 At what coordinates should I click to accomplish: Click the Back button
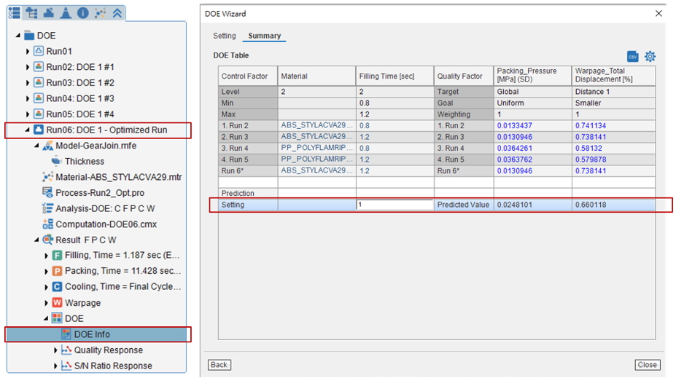(x=219, y=365)
